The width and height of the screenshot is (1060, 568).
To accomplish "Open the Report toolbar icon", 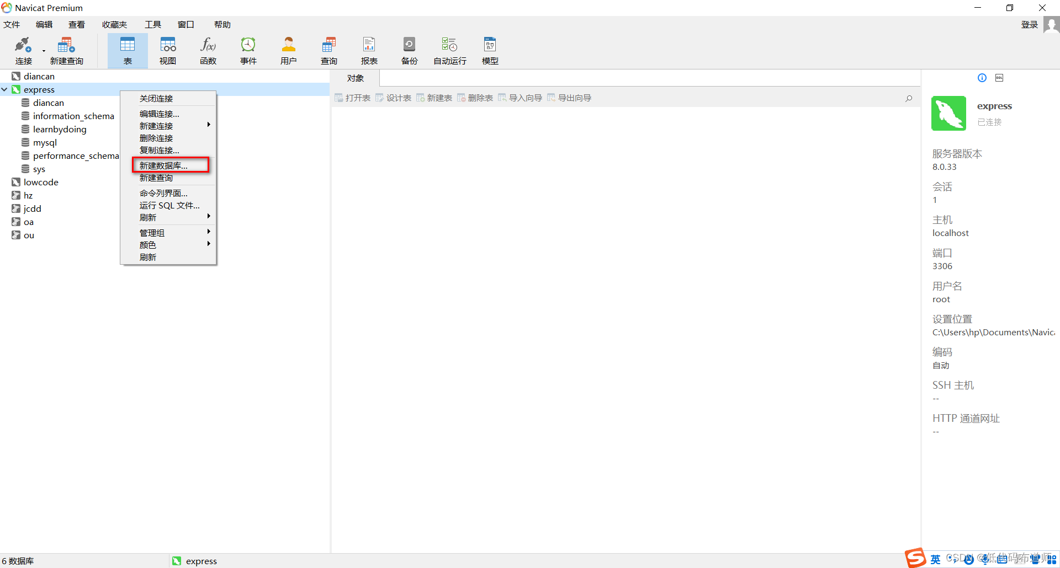I will (x=369, y=51).
